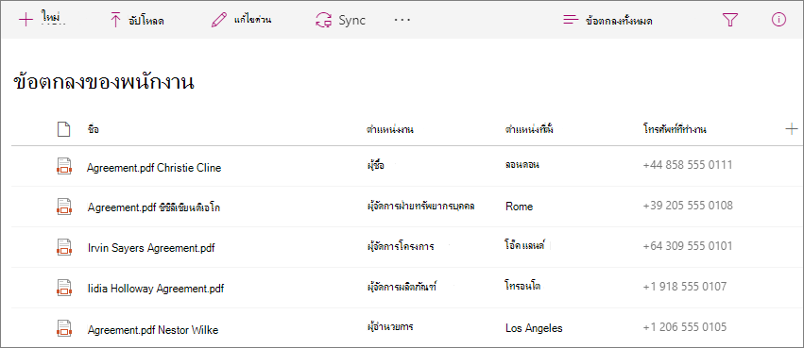
Task: Open Irvin Sayers Agreement.pdf
Action: (151, 248)
